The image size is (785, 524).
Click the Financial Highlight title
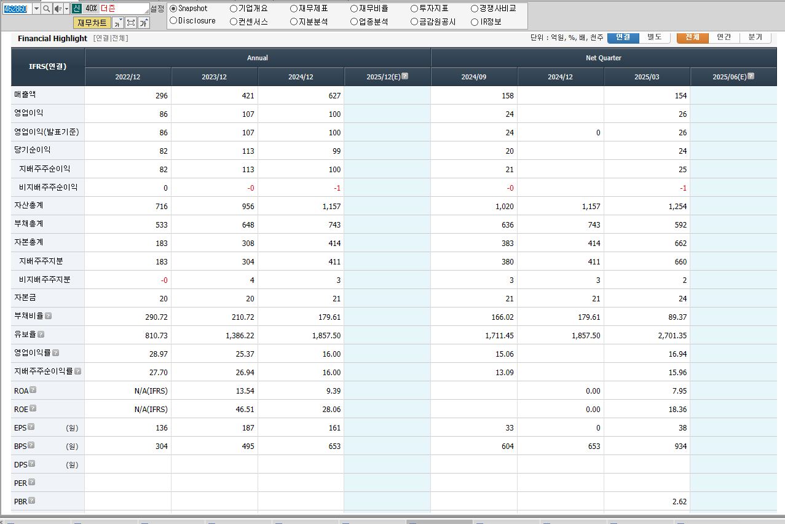tap(52, 38)
